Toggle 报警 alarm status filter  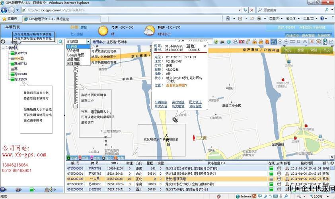(119, 158)
